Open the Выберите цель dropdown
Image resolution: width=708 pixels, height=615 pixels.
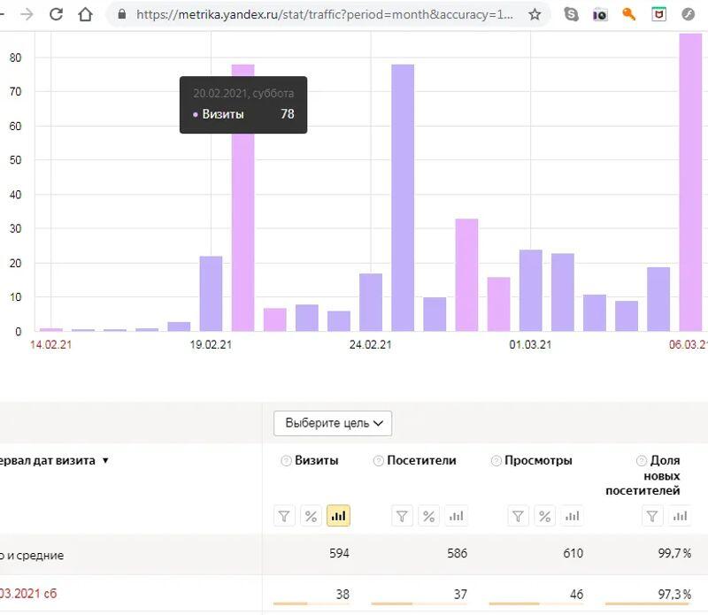[x=333, y=423]
